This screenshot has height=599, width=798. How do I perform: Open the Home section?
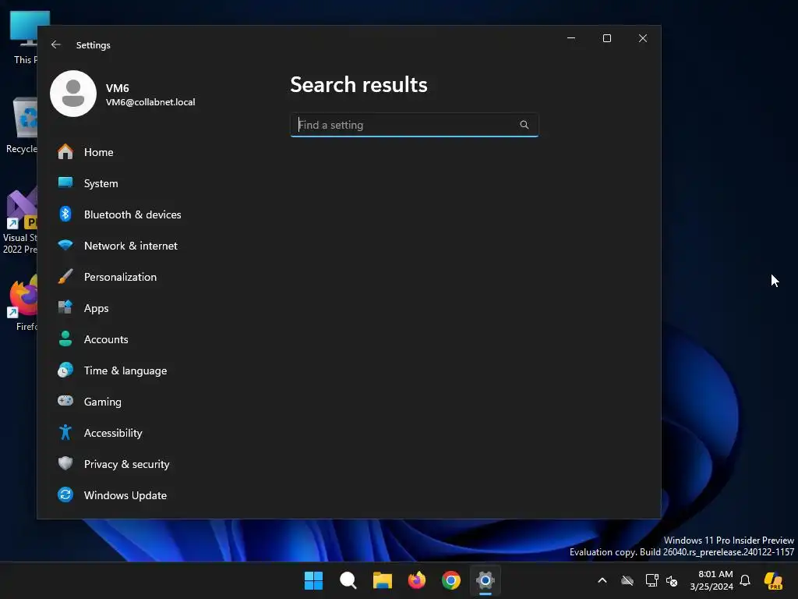click(x=98, y=152)
